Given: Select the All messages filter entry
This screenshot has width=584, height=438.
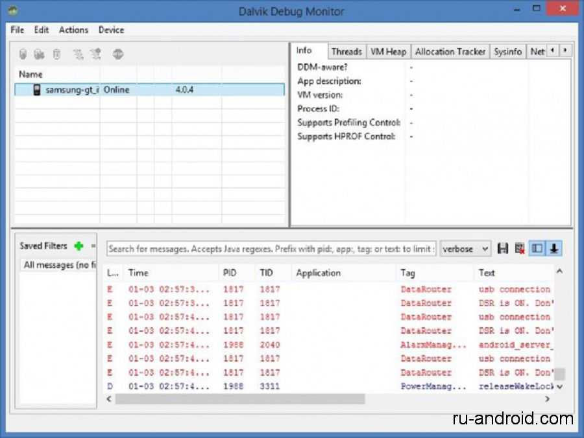Looking at the screenshot, I should (x=59, y=265).
